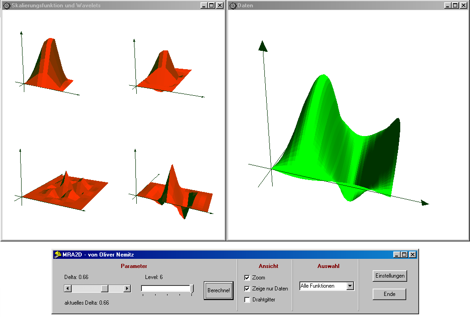Viewport: 470px width, 317px height.
Task: Click the Delta scrollbar thumb
Action: point(105,289)
